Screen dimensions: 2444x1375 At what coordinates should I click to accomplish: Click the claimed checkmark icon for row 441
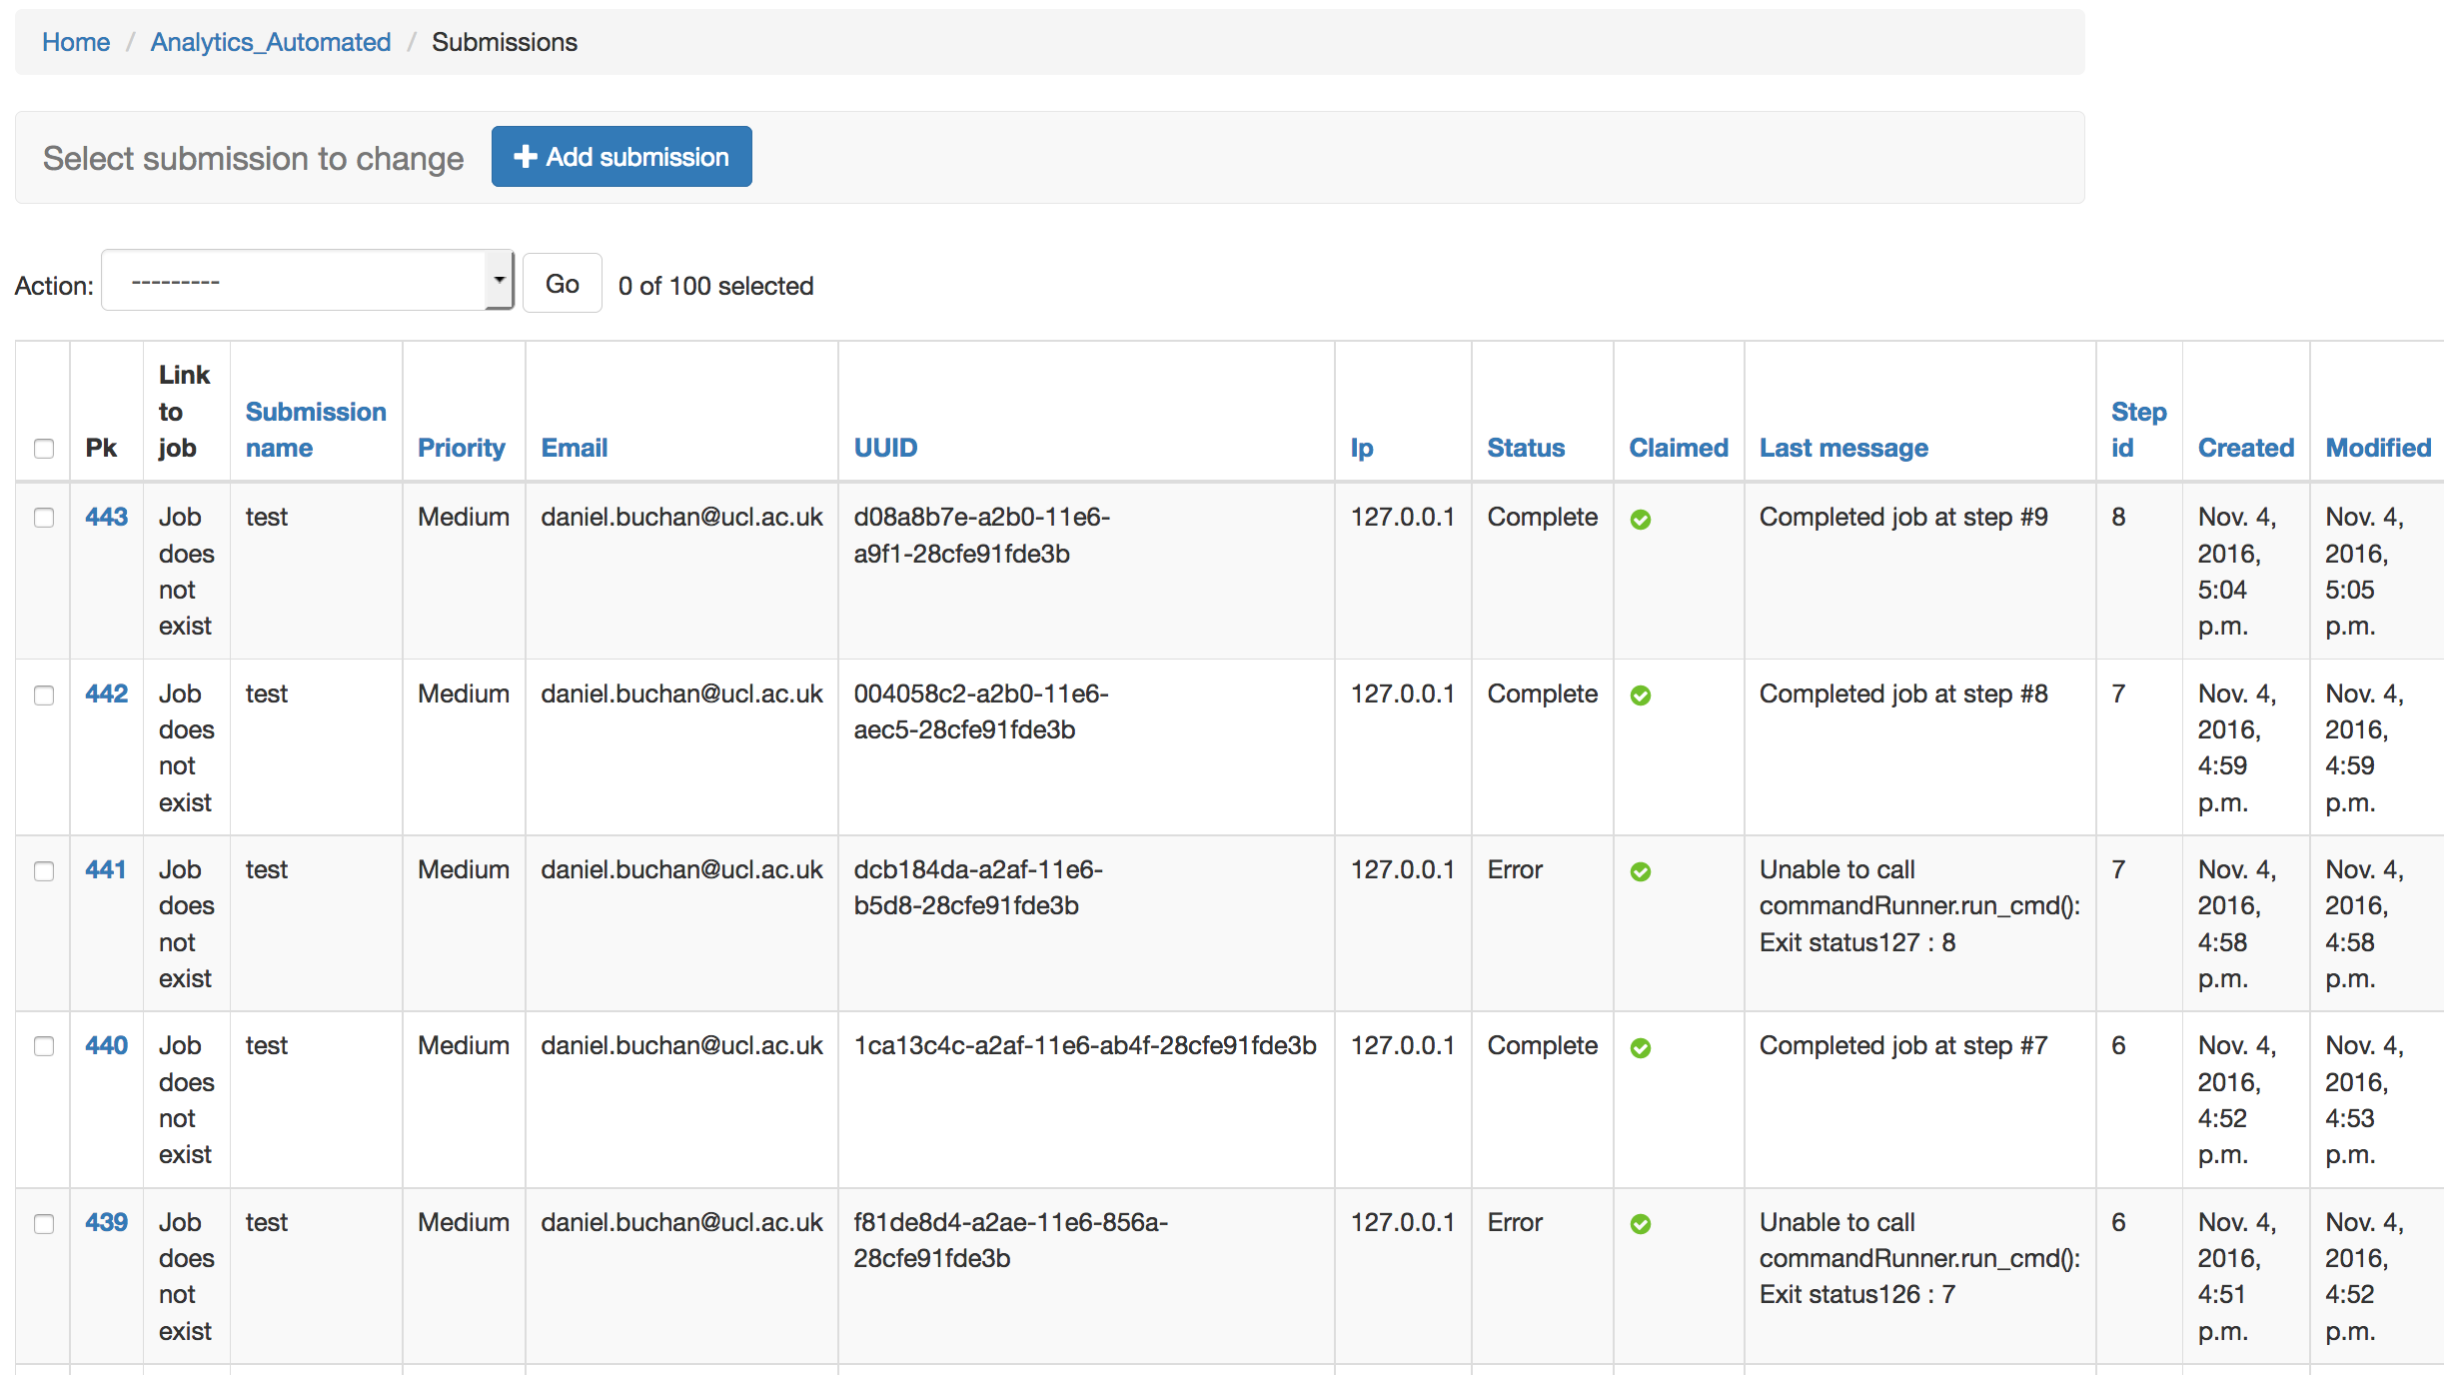click(1640, 871)
